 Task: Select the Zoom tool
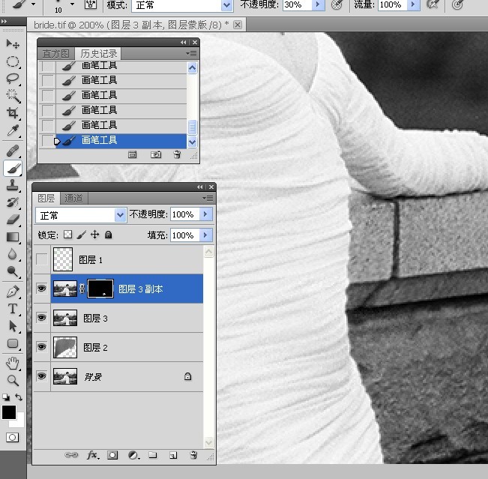(13, 380)
